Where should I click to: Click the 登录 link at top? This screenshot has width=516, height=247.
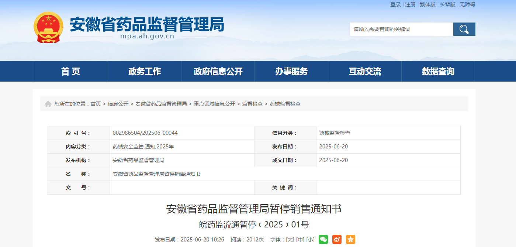click(395, 4)
